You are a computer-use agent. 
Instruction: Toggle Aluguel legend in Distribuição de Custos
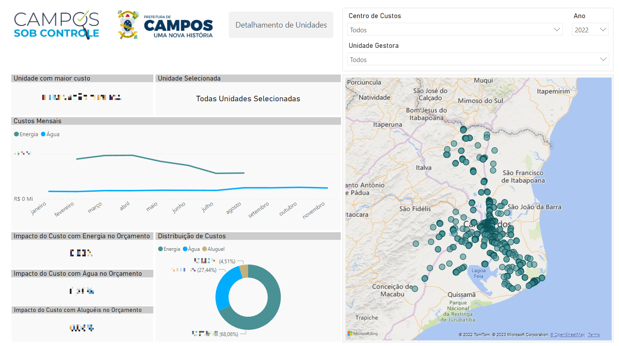(x=214, y=249)
